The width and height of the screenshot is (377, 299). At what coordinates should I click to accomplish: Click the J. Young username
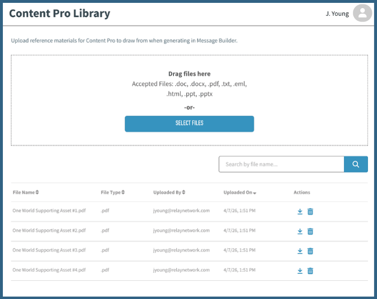pos(337,14)
